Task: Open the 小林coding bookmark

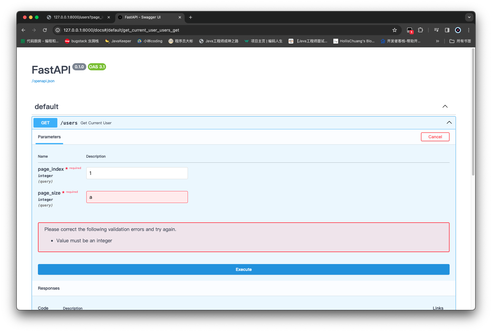Action: tap(150, 41)
